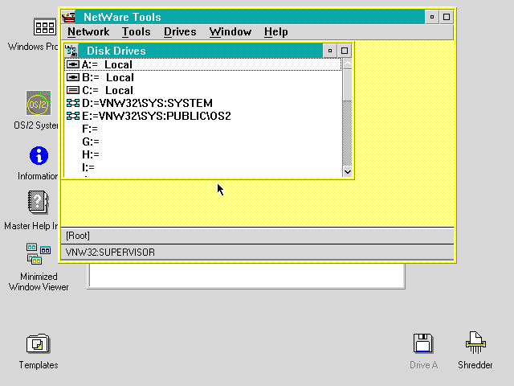
Task: Maximize the Disk Drives window
Action: click(345, 51)
